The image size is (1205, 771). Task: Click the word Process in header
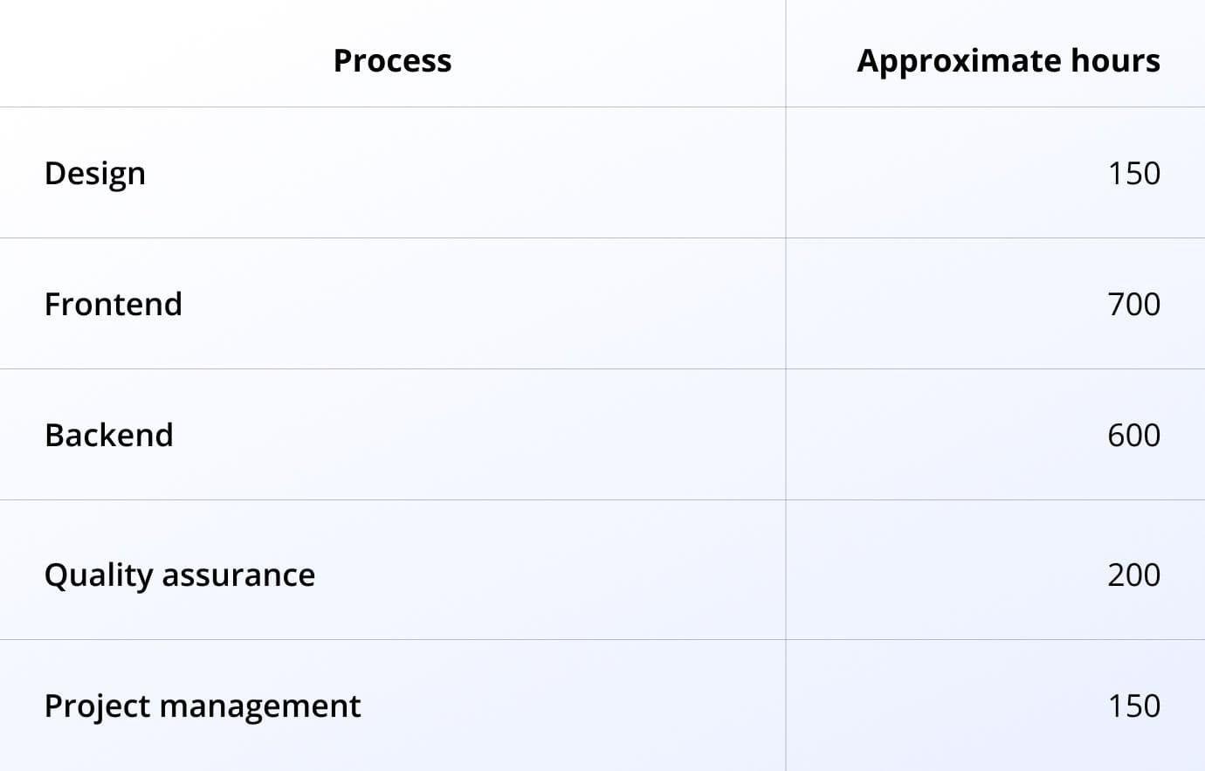(393, 60)
